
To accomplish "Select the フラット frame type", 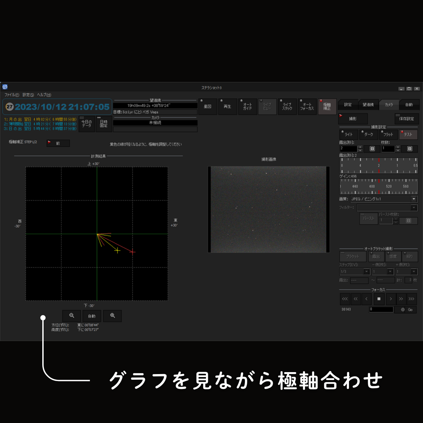I will point(388,135).
